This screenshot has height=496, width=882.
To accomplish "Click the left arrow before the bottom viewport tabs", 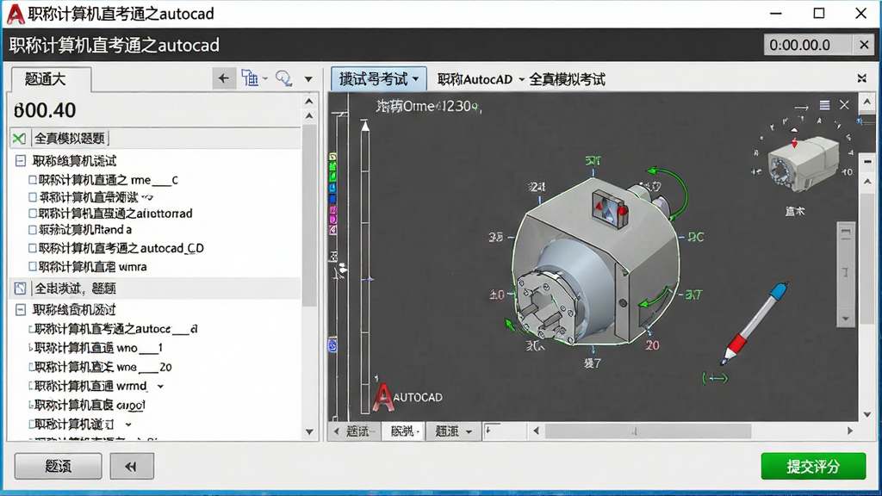I will (x=337, y=431).
